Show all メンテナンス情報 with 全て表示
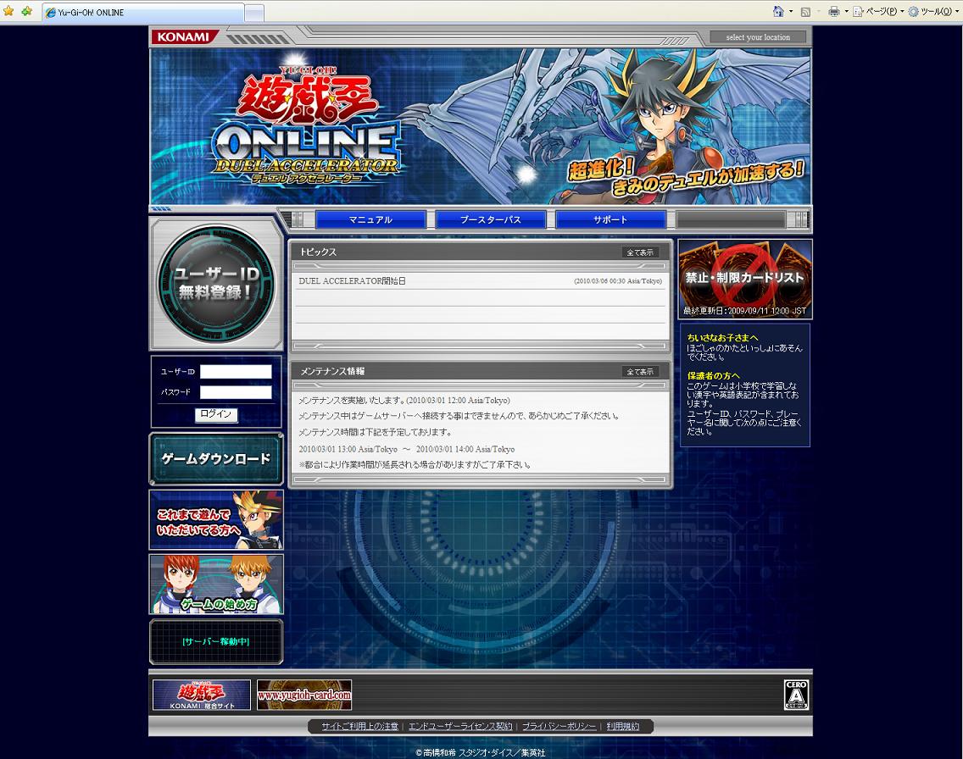 640,371
